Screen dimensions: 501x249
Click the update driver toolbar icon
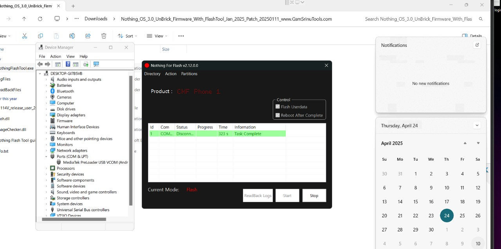(86, 64)
